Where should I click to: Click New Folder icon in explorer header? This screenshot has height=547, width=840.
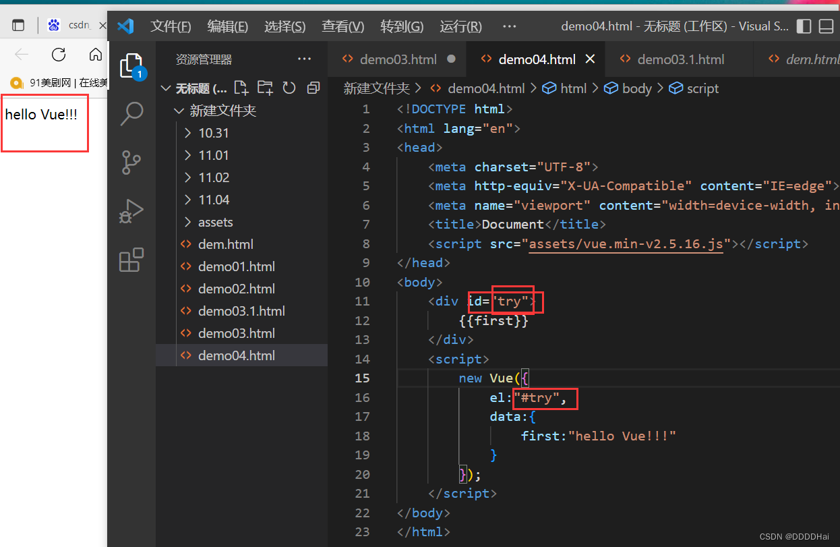click(x=265, y=88)
